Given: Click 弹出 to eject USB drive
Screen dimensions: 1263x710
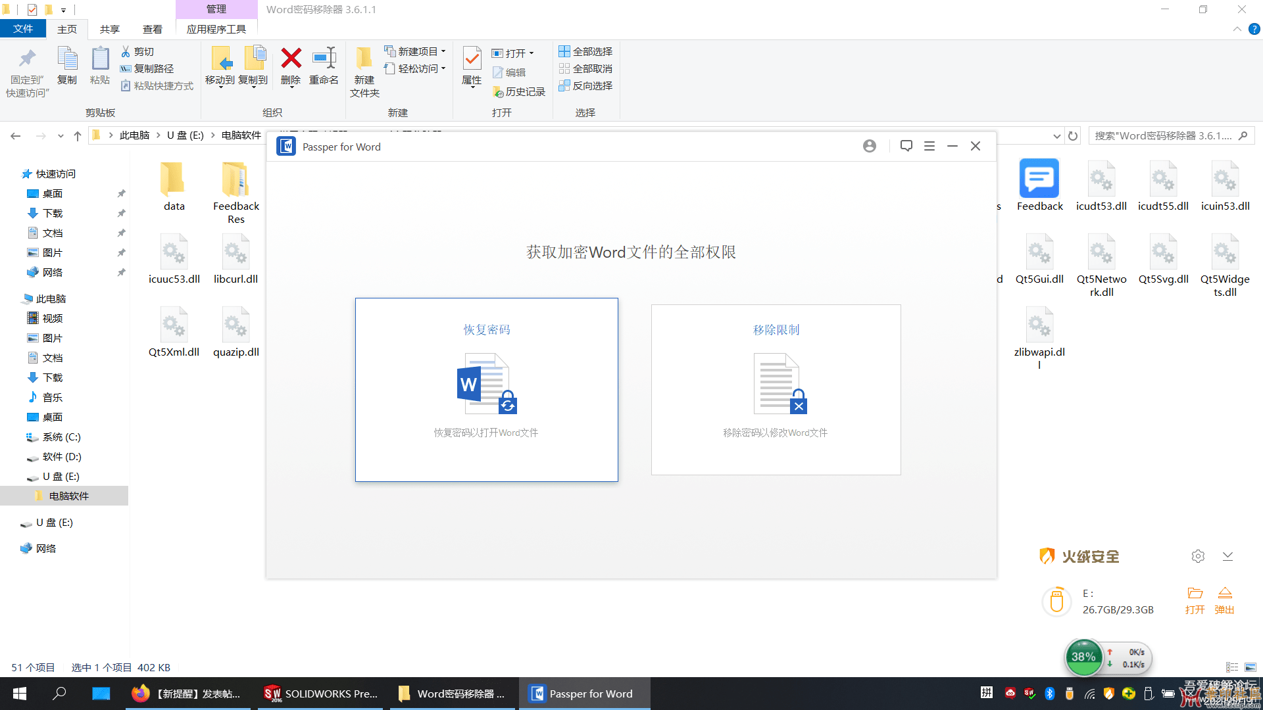Looking at the screenshot, I should pos(1224,601).
